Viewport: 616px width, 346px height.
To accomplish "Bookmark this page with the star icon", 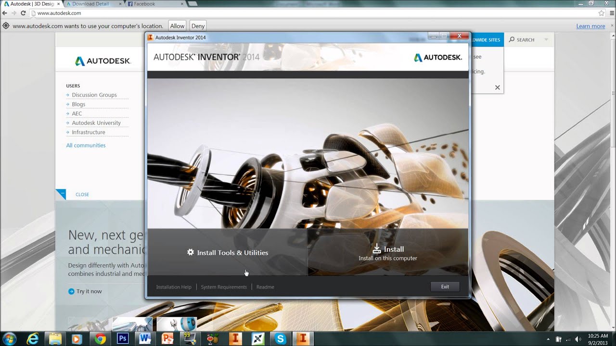I will point(601,13).
